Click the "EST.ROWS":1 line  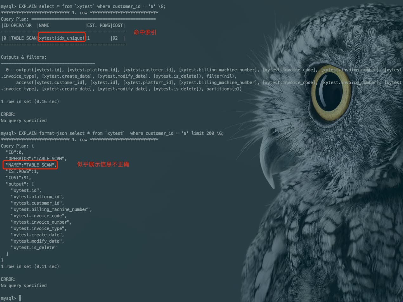[22, 171]
